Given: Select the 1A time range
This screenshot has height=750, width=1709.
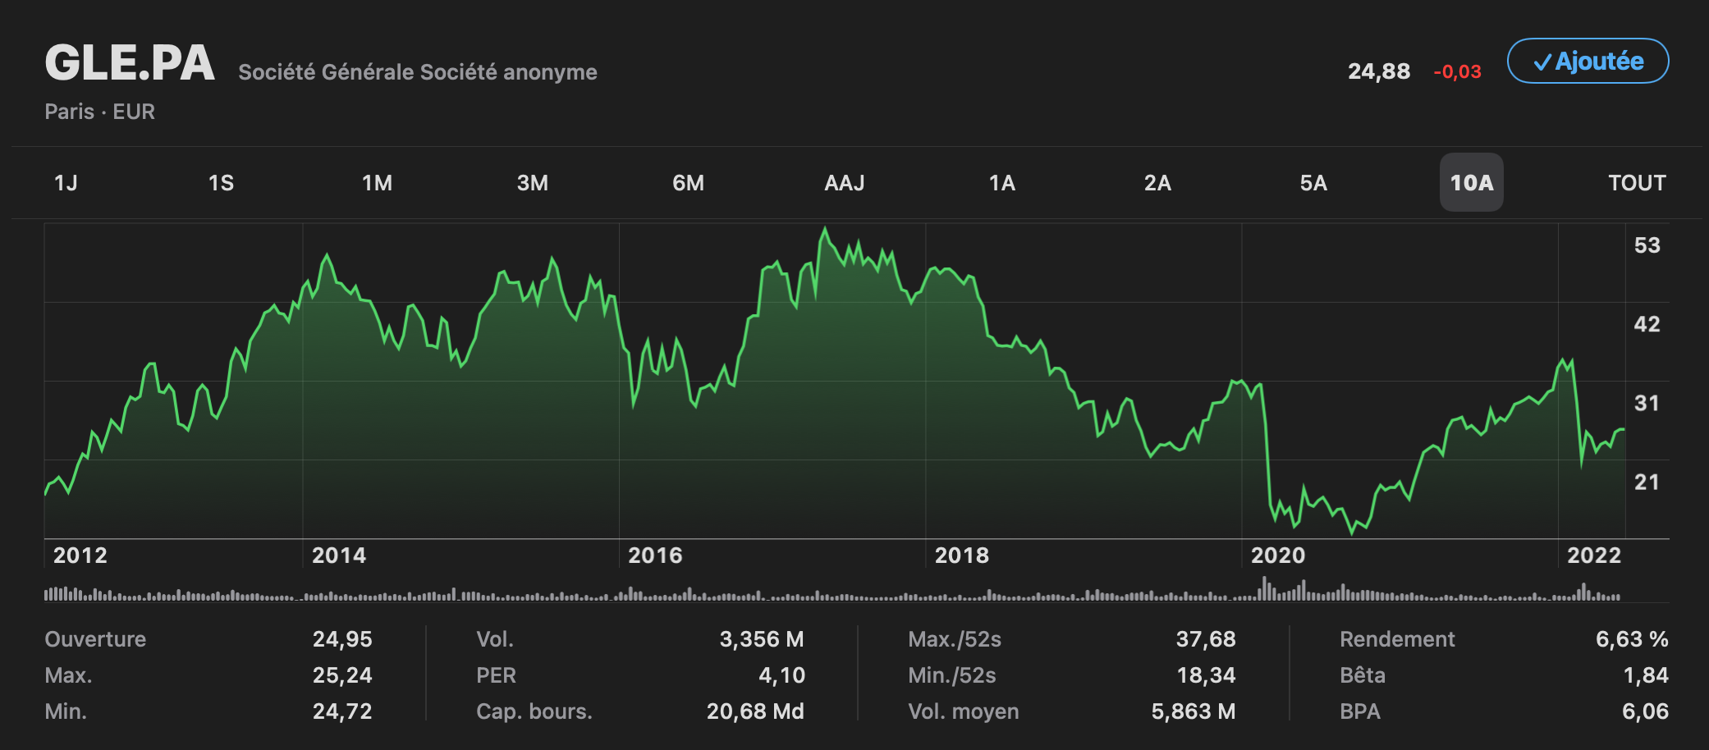Looking at the screenshot, I should point(1001,183).
